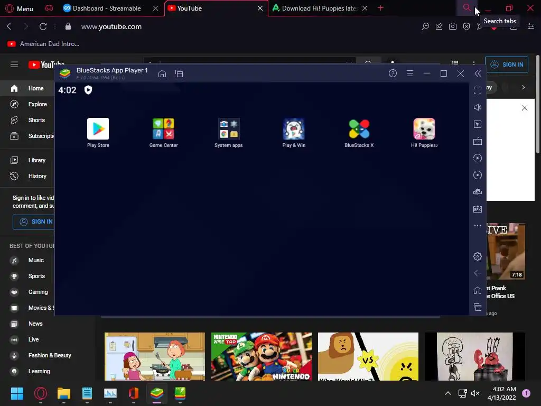Click the BlueStacks memory trim icon
The width and height of the screenshot is (541, 406).
coord(478,192)
